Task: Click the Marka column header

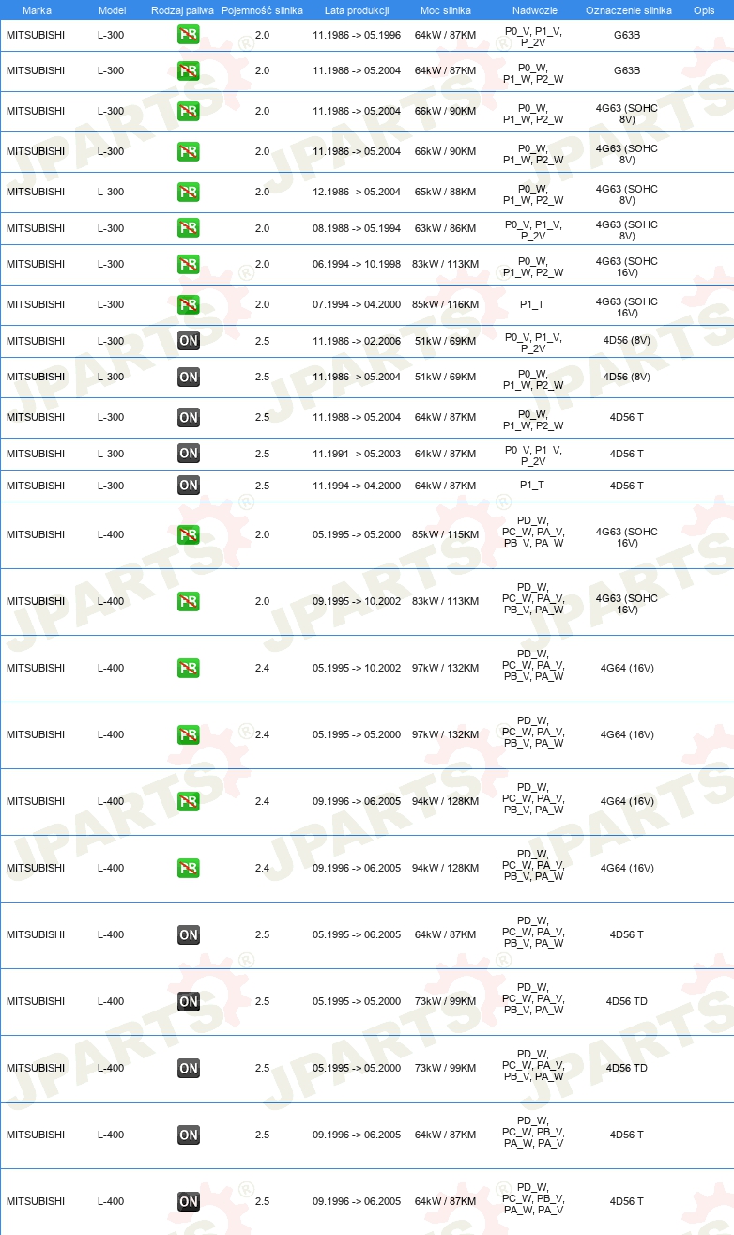Action: coord(37,9)
